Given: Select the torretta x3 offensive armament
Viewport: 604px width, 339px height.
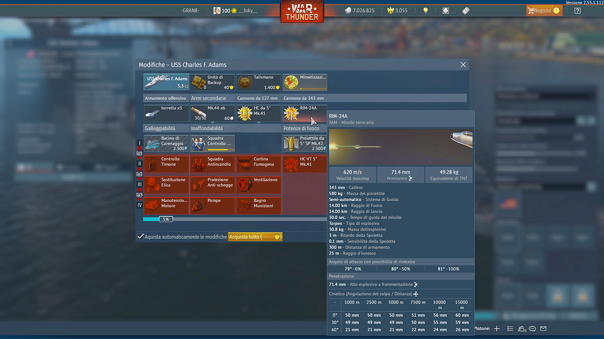Looking at the screenshot, I should [166, 113].
